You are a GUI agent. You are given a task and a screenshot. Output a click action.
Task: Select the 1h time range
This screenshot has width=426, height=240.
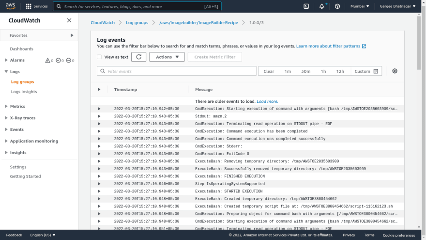point(323,71)
